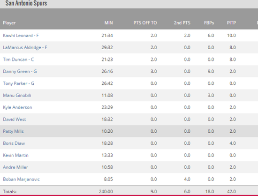This screenshot has width=258, height=196.
Task: Open Manu Ginobili player link
Action: (17, 95)
